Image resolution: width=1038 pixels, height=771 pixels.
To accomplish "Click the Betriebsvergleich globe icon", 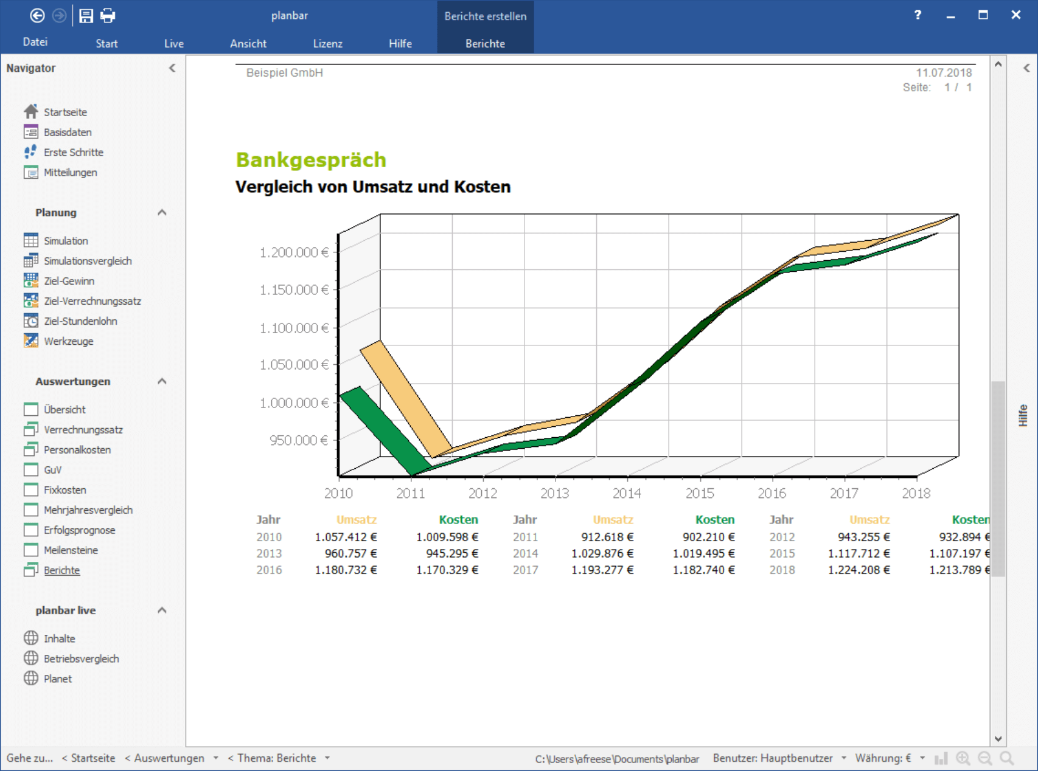I will [31, 658].
